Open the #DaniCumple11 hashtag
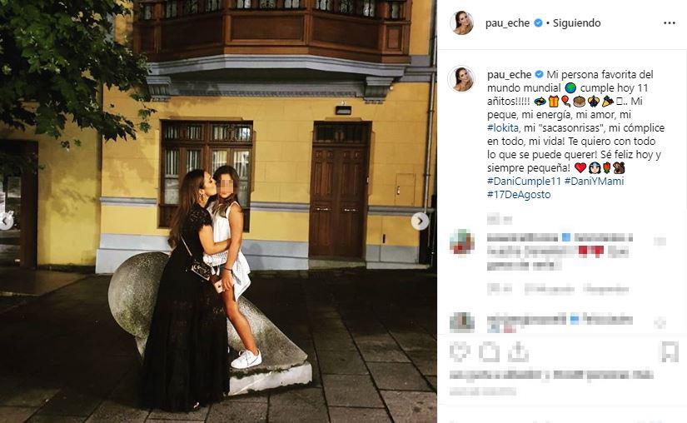 click(x=524, y=182)
